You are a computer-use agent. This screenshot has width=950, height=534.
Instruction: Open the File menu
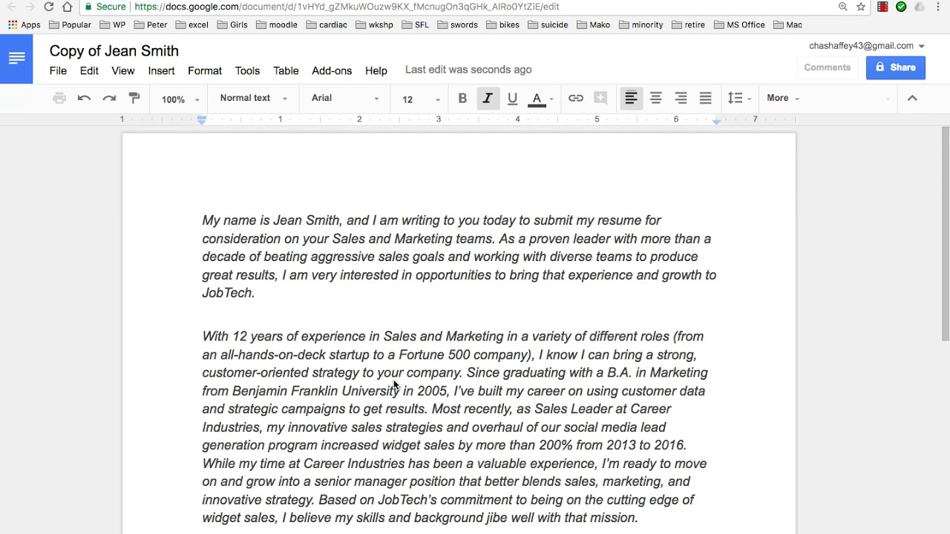(58, 70)
